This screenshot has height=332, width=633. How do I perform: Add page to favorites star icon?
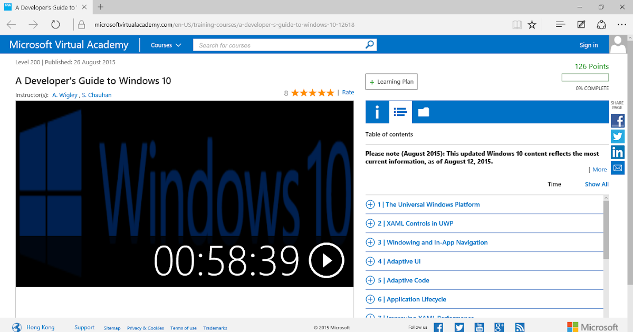(x=532, y=25)
